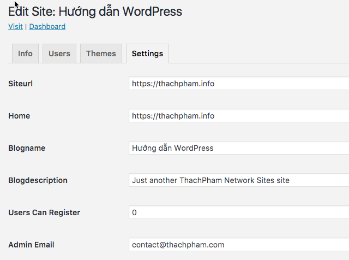
Task: Edit the Blogname text field
Action: point(239,148)
